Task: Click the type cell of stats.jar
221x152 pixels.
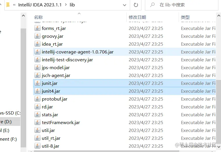Action: coord(198,115)
